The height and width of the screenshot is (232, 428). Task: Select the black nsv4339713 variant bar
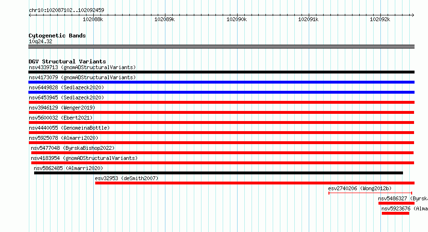221,72
